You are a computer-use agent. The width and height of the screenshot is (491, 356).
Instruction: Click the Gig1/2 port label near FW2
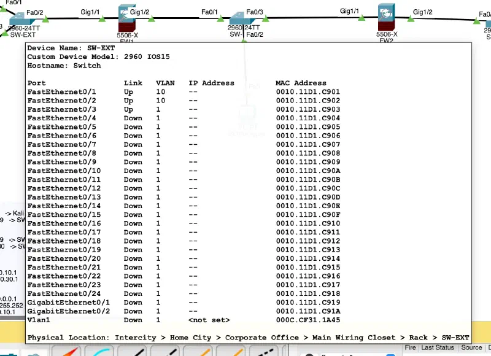pyautogui.click(x=422, y=12)
